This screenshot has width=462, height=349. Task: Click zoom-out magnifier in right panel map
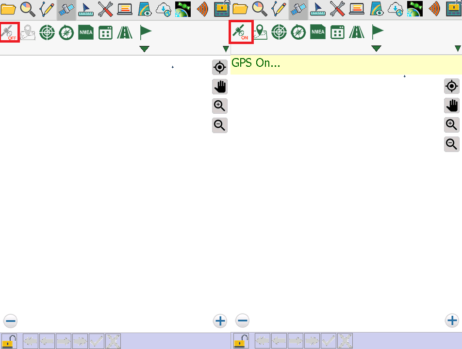452,144
